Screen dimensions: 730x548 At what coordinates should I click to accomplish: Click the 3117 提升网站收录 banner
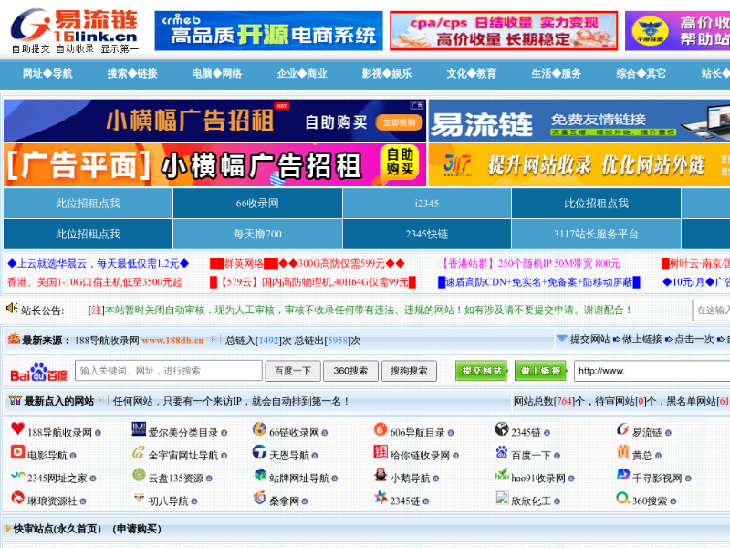coord(579,165)
